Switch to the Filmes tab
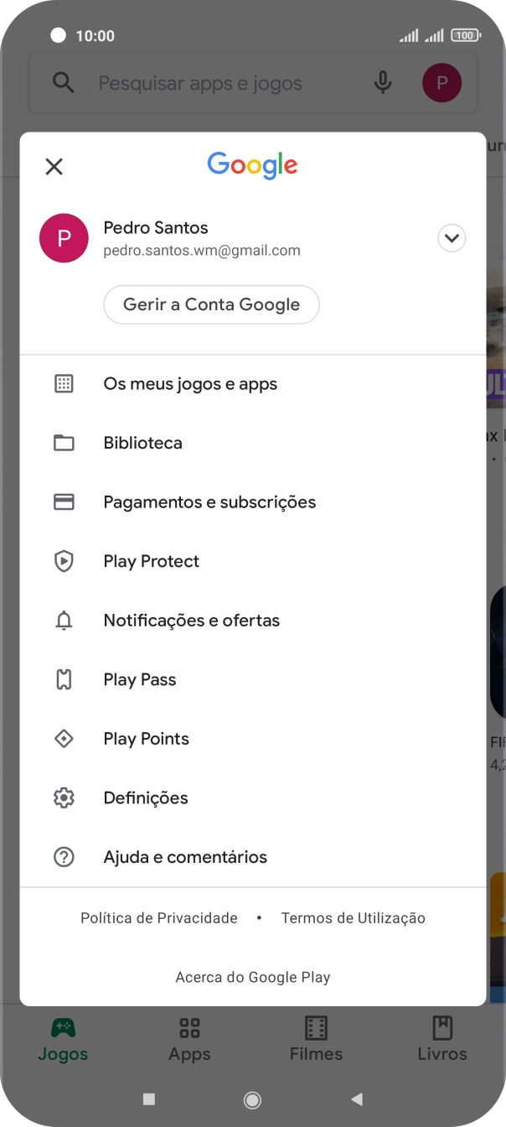The width and height of the screenshot is (506, 1127). 316,1040
